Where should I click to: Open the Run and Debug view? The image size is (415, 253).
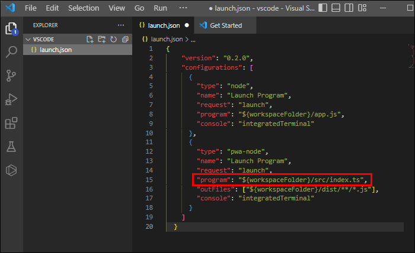click(11, 99)
